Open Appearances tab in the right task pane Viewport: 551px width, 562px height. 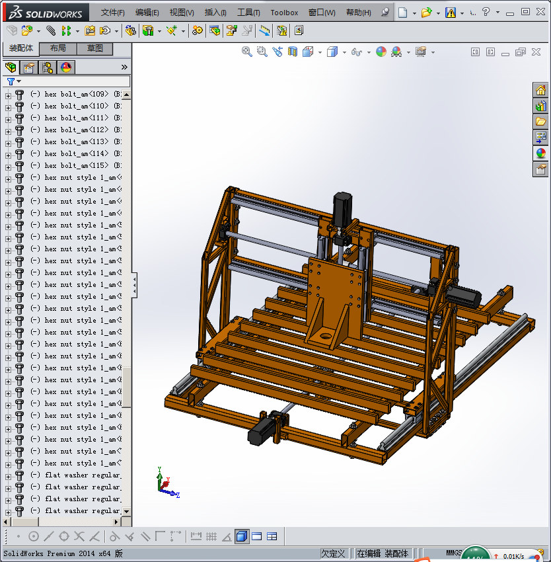540,153
